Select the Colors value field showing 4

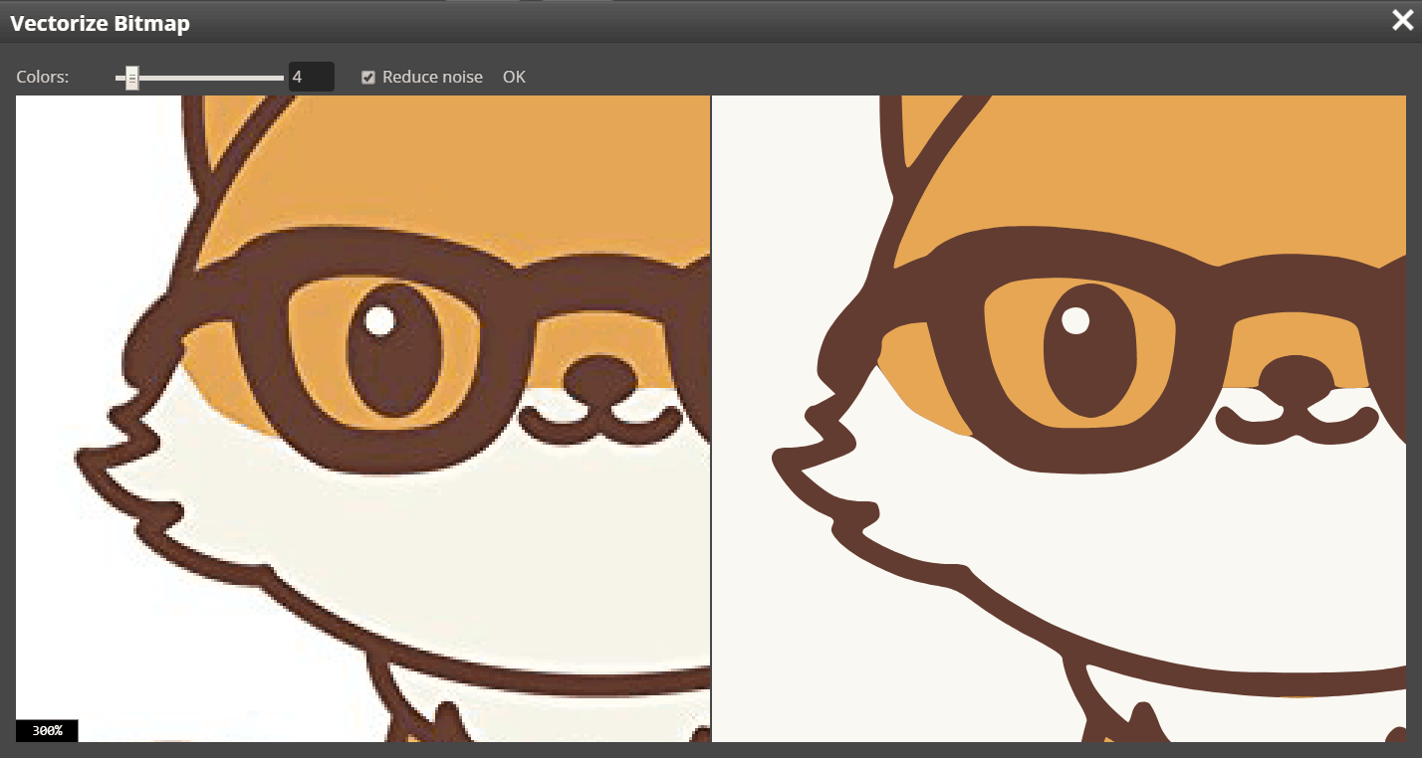[310, 77]
